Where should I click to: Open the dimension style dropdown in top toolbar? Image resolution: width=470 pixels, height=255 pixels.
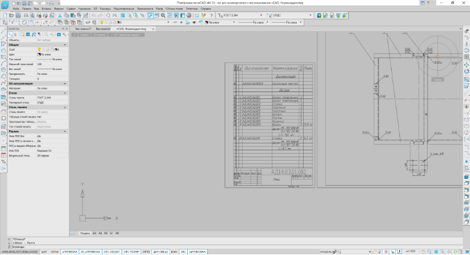coord(290,15)
